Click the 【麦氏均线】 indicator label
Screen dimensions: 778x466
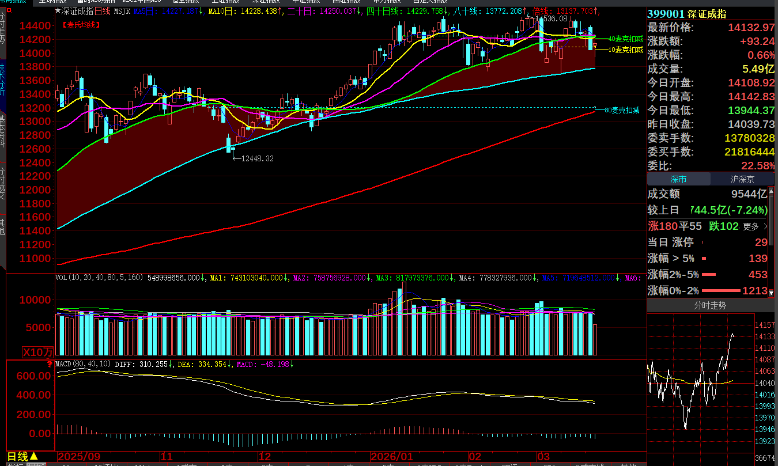coord(81,25)
